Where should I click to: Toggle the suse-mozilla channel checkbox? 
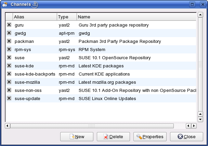click(x=9, y=82)
